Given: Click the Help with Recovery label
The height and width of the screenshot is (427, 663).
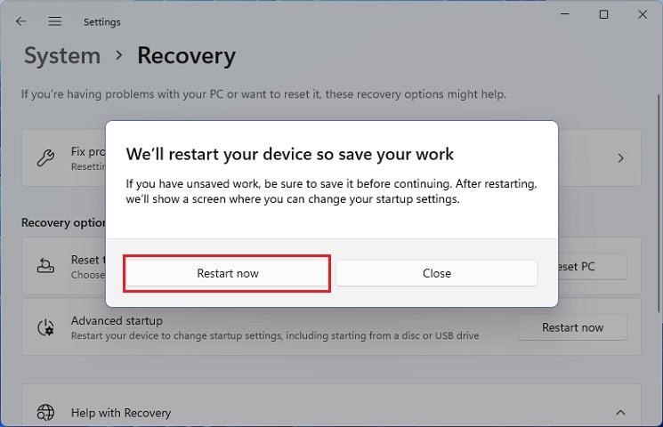Looking at the screenshot, I should pos(121,413).
